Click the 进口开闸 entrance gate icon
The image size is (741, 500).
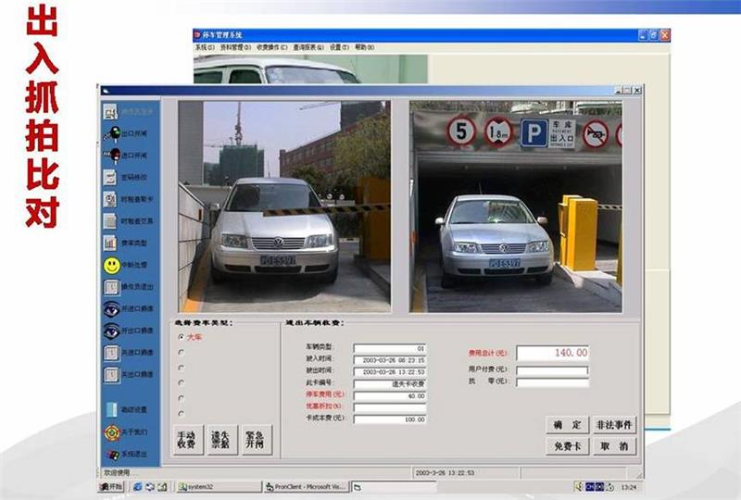click(x=110, y=156)
